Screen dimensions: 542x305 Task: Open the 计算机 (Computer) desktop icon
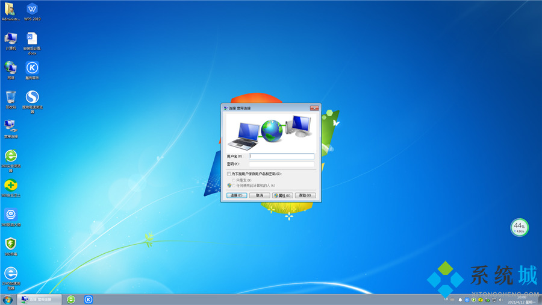11,42
